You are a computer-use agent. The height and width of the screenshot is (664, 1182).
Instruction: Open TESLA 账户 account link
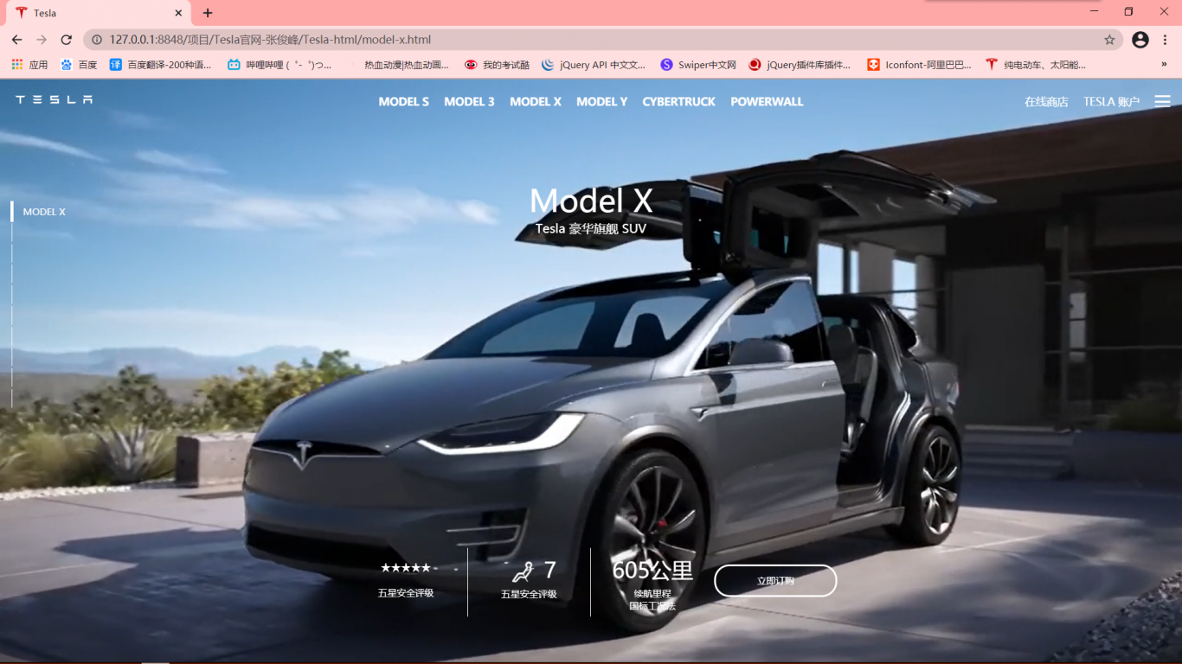pos(1111,102)
